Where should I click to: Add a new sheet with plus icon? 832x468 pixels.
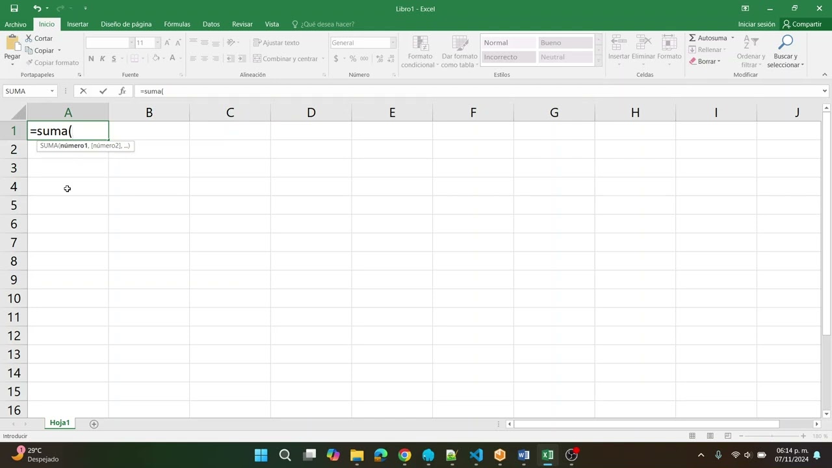point(94,424)
